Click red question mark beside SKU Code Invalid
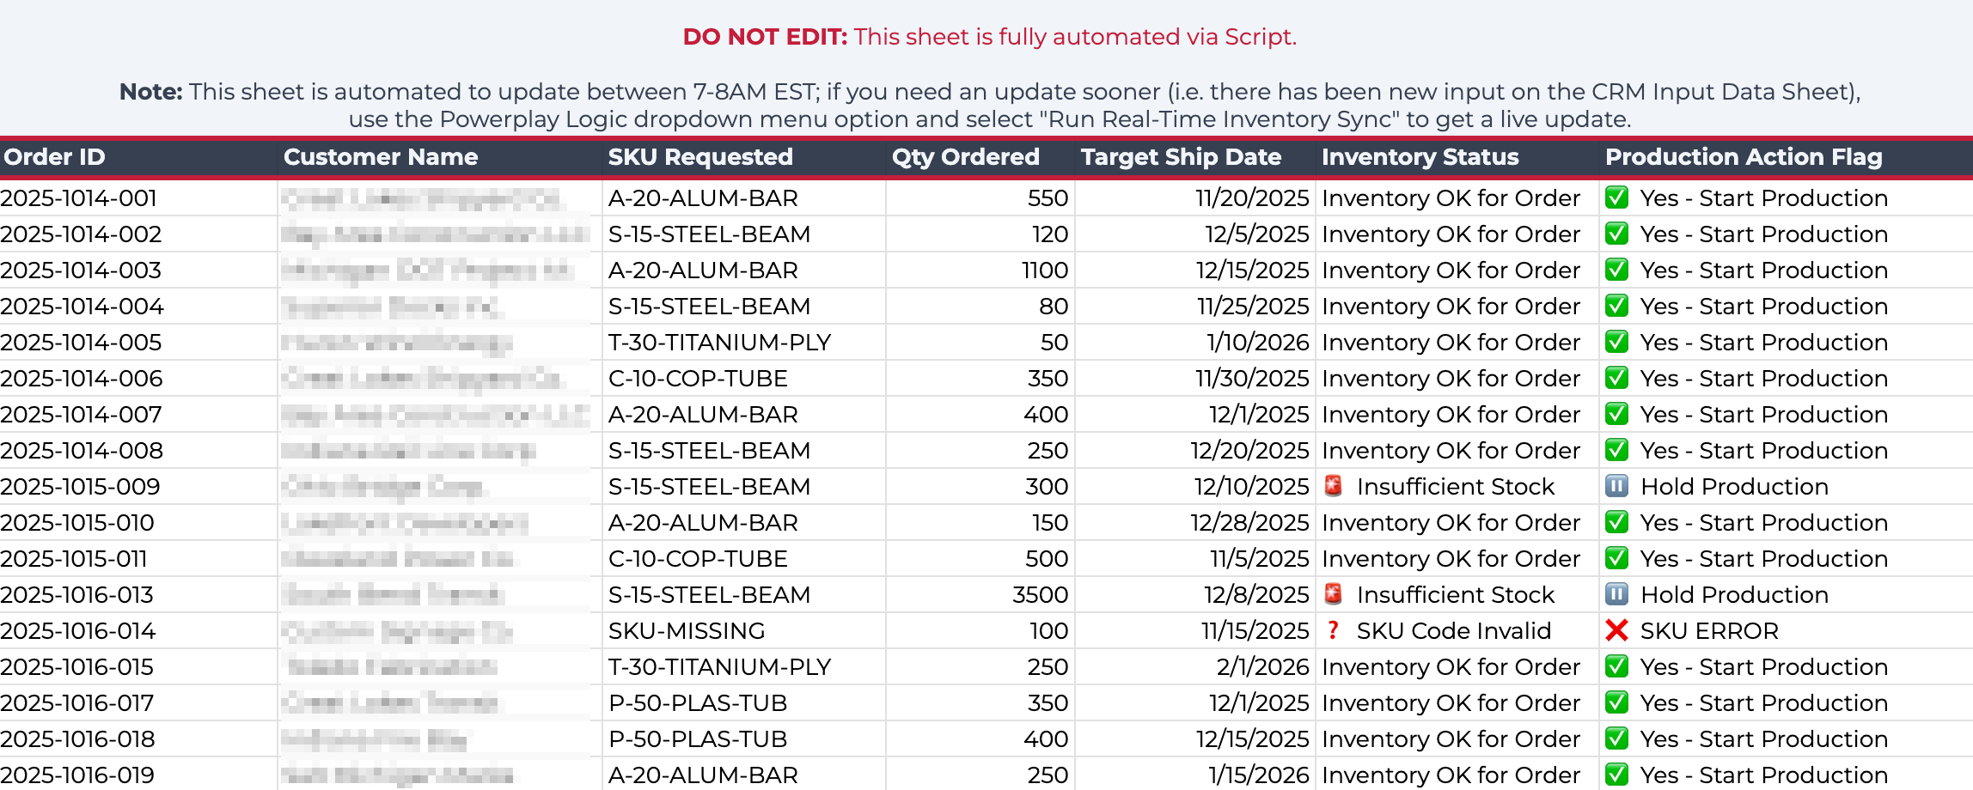Image resolution: width=1973 pixels, height=790 pixels. pyautogui.click(x=1333, y=631)
